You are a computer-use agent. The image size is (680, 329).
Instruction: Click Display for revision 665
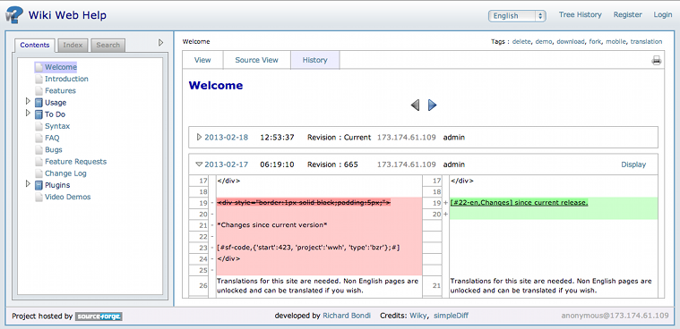tap(633, 164)
